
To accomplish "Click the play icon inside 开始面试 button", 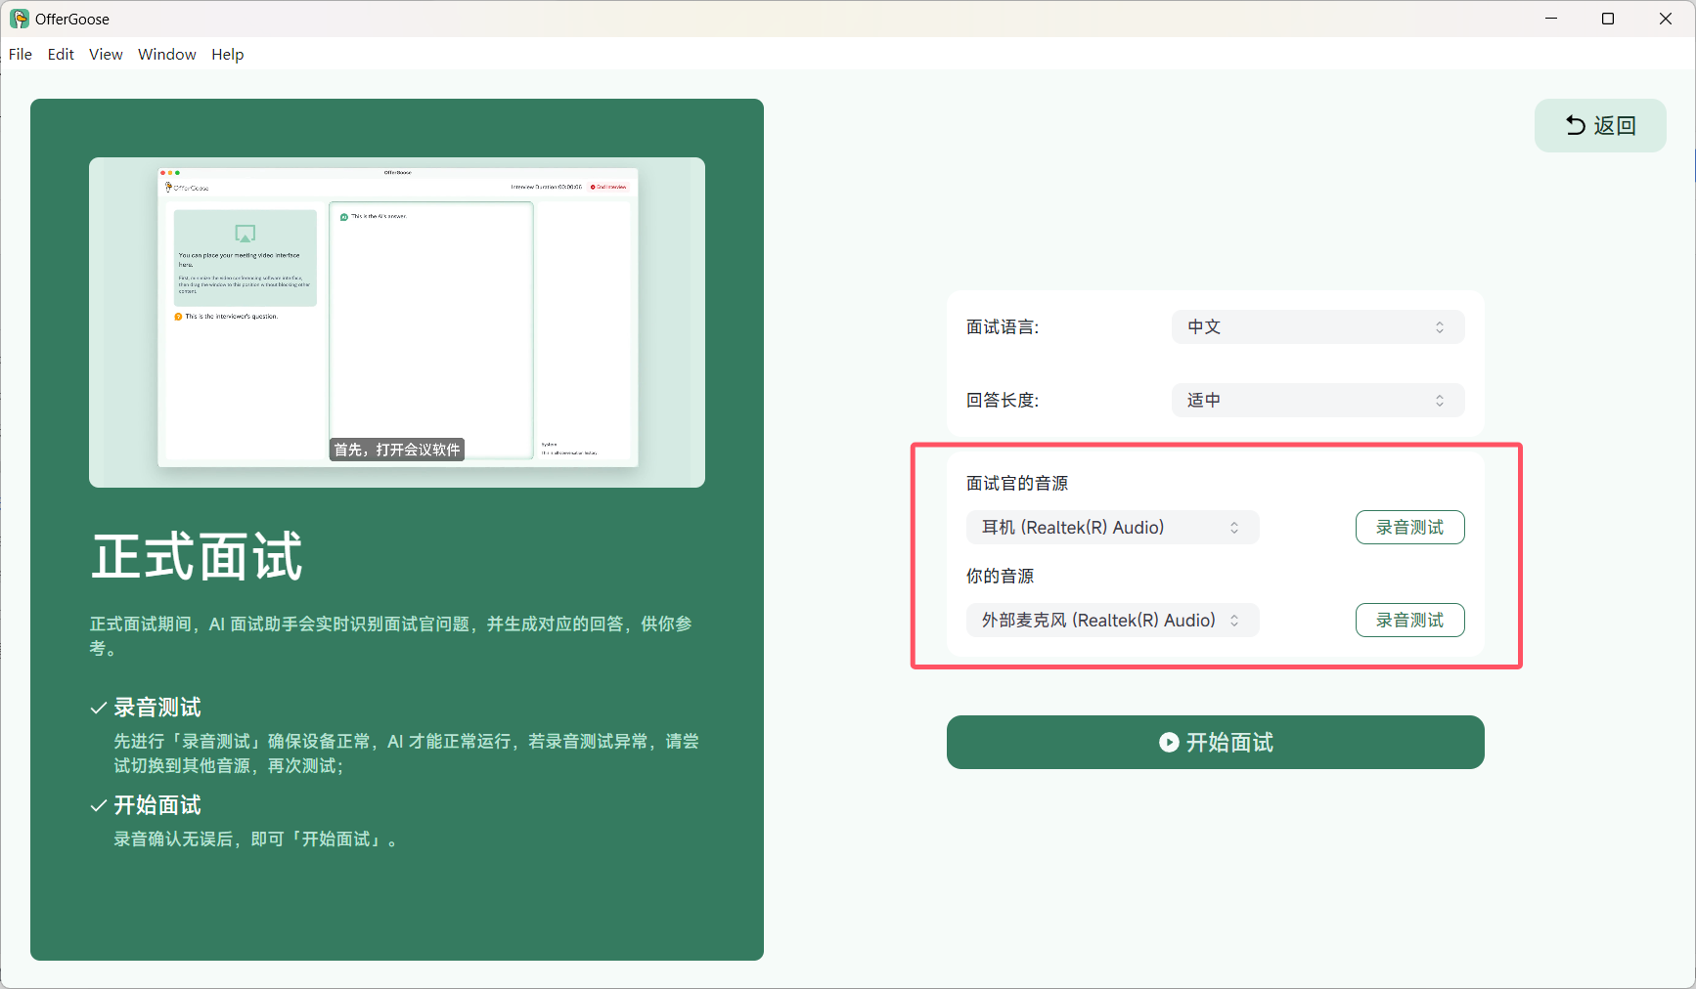I will pyautogui.click(x=1169, y=743).
